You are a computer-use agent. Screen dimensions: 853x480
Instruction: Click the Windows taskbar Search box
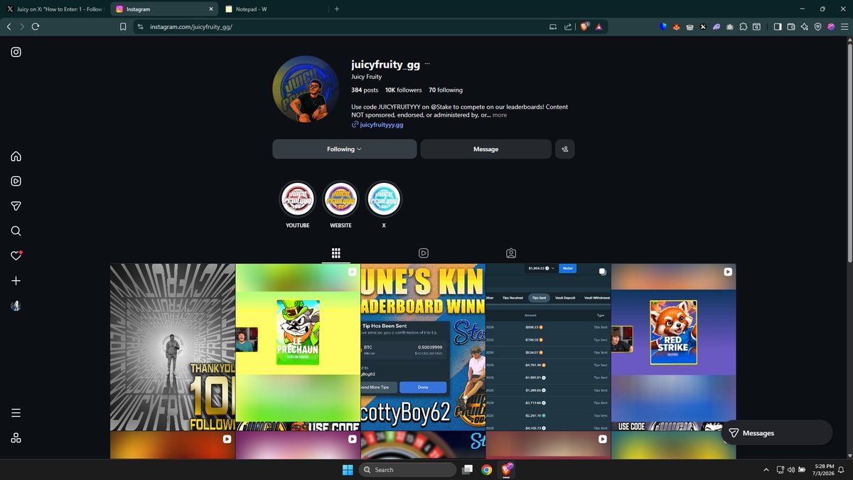pos(407,470)
